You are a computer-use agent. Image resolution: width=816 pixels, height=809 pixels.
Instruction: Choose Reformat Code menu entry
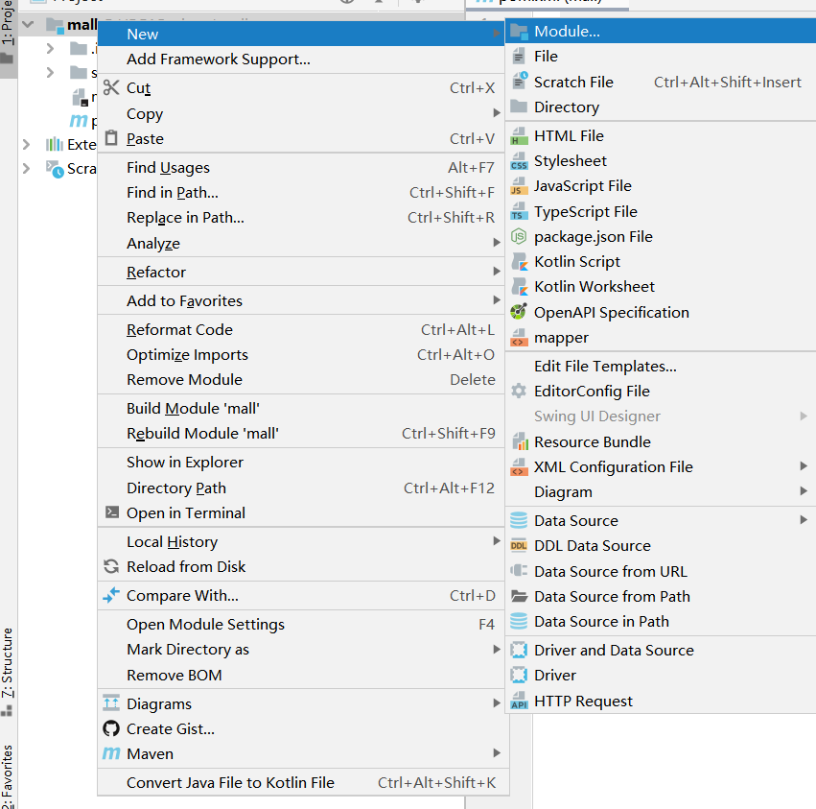point(301,330)
